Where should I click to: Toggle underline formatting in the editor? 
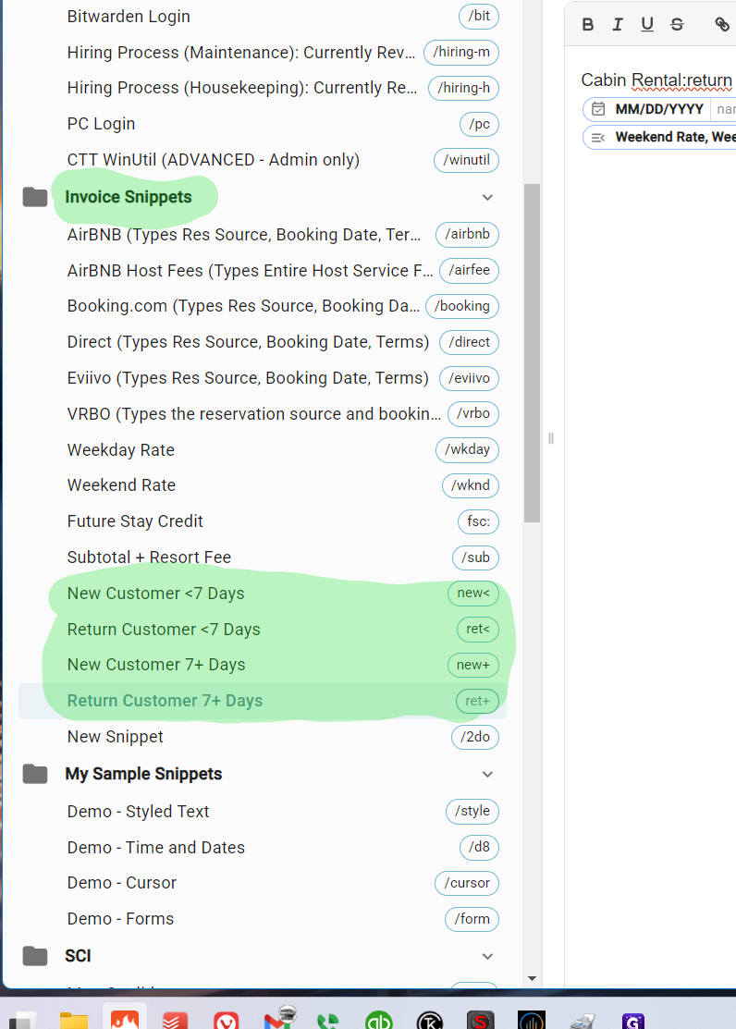[x=647, y=25]
